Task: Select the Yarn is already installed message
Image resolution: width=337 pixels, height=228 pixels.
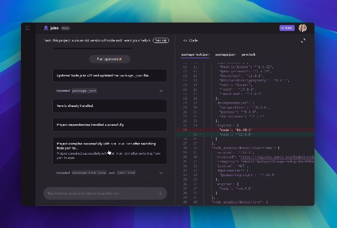Action: pyautogui.click(x=109, y=106)
